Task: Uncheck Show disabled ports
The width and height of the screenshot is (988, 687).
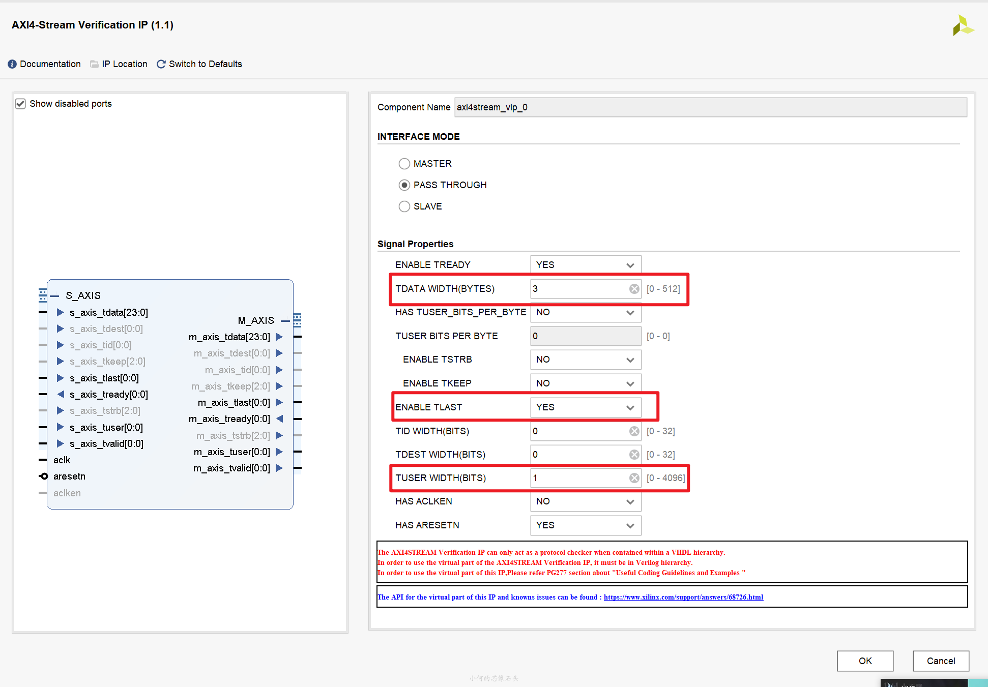Action: point(20,103)
